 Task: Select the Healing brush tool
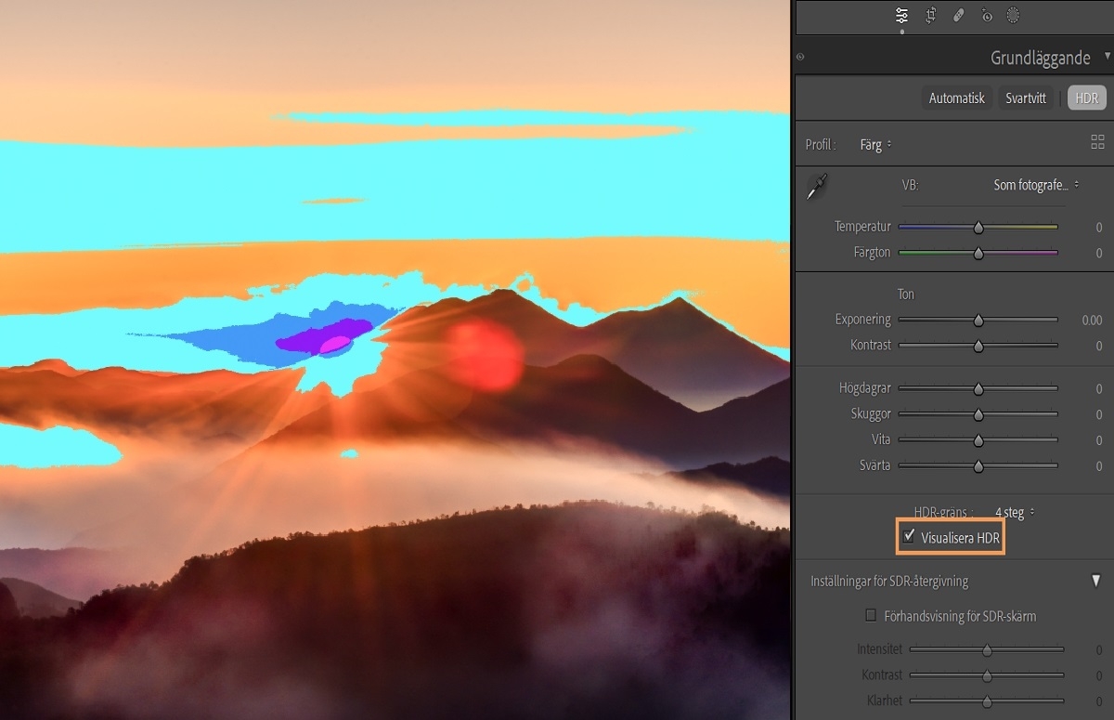[957, 15]
